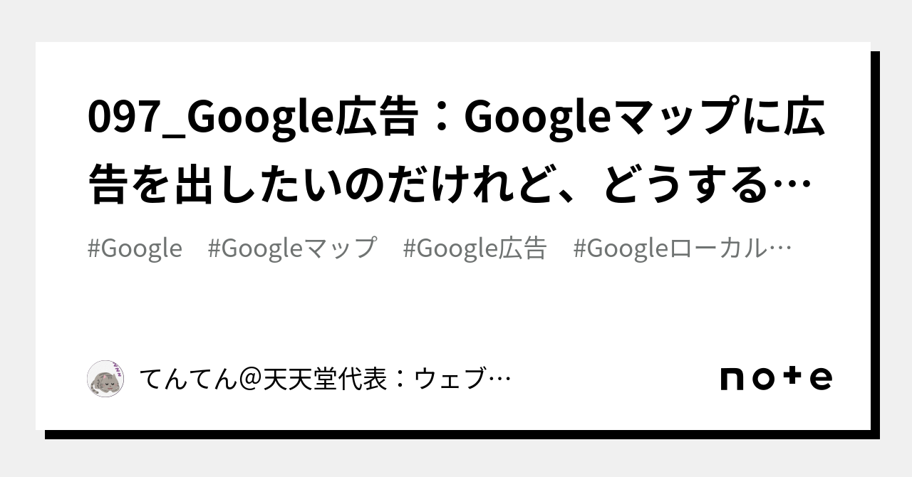
Task: Select the #Google広告 hashtag
Action: click(475, 248)
